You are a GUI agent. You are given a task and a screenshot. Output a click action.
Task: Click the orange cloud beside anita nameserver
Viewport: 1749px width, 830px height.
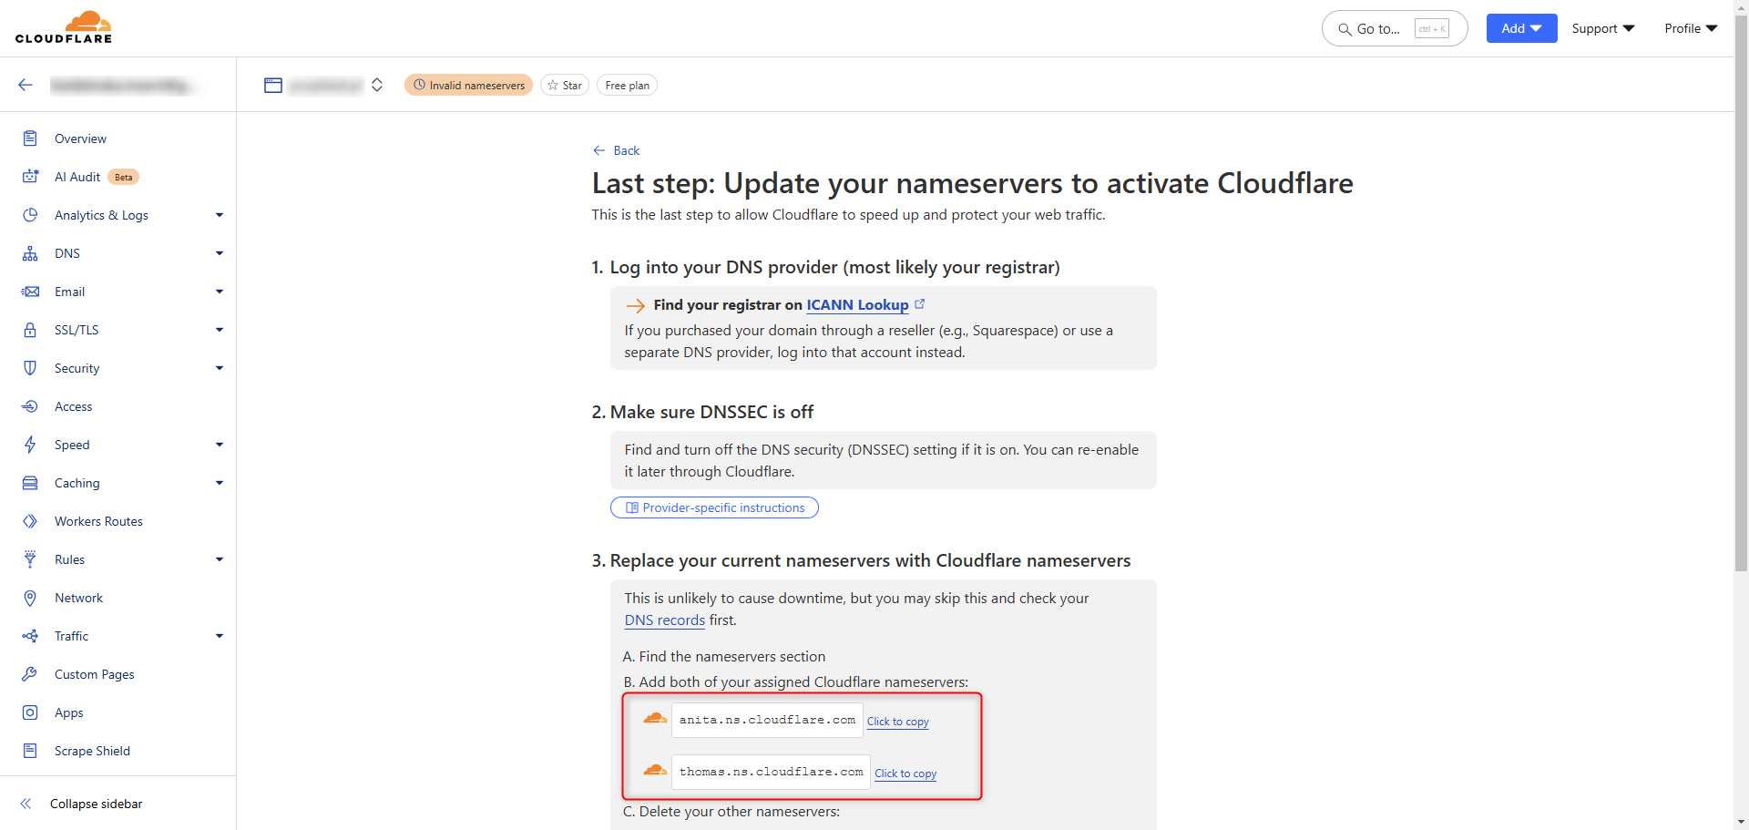(x=655, y=719)
